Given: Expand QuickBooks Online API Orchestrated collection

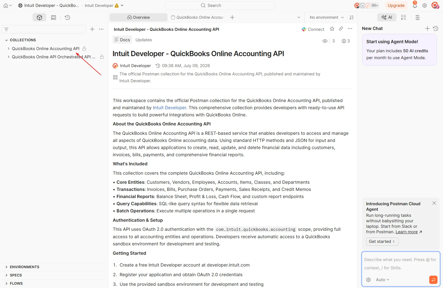Looking at the screenshot, I should pyautogui.click(x=9, y=57).
